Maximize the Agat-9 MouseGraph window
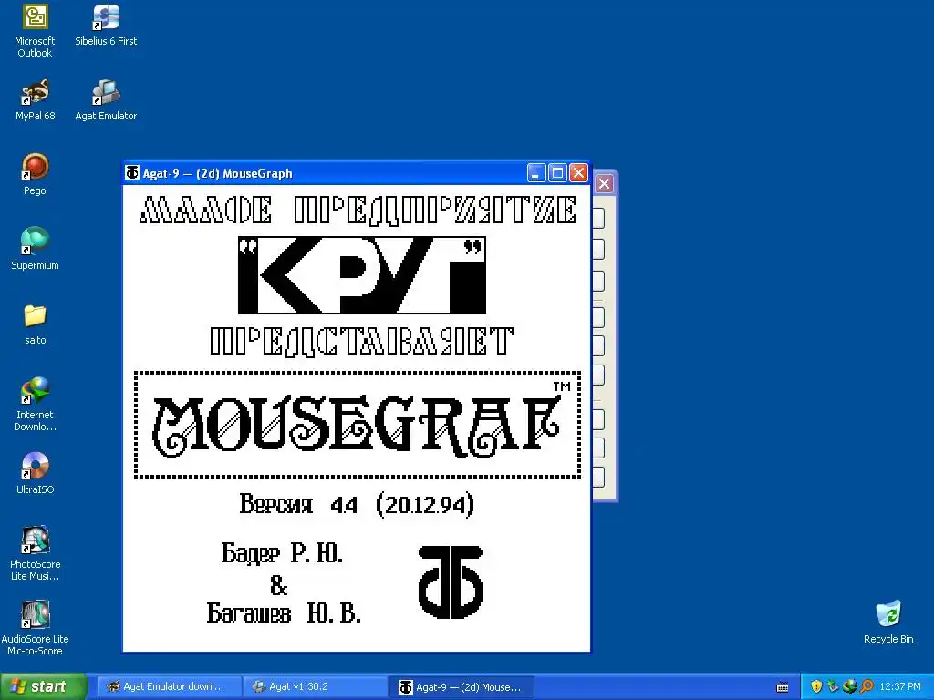The image size is (934, 700). pyautogui.click(x=557, y=173)
